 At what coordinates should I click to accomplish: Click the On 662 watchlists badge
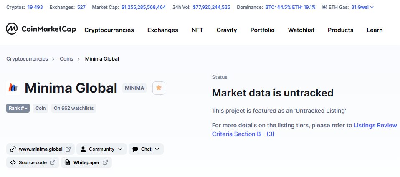74,108
